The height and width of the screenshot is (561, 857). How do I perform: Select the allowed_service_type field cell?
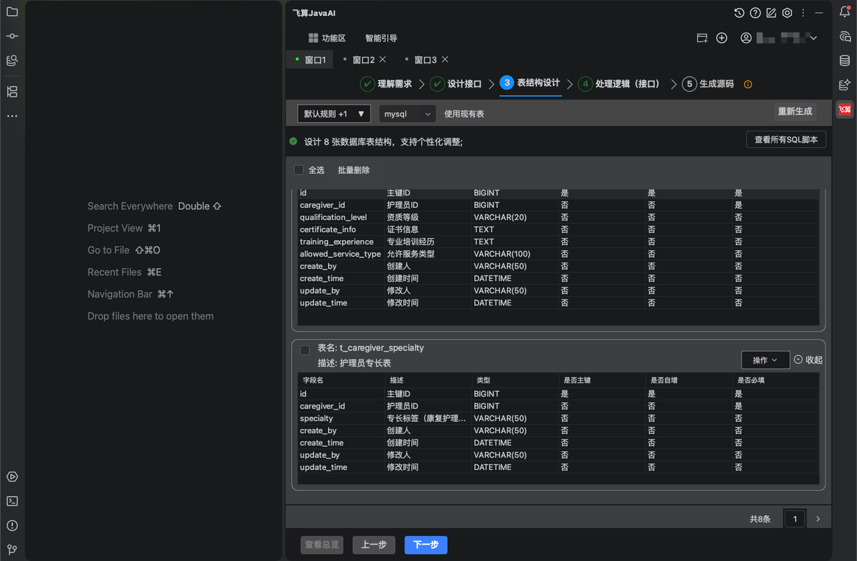[x=341, y=254]
